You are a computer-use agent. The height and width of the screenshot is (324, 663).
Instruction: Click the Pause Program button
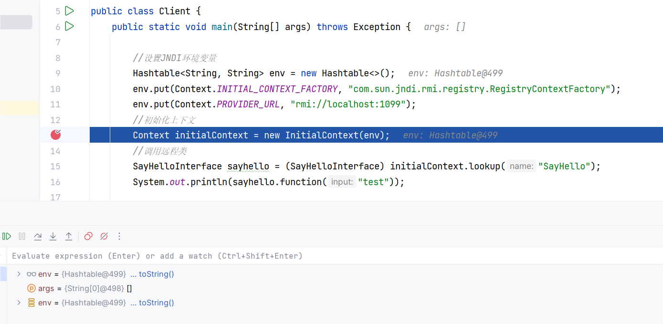(x=22, y=236)
